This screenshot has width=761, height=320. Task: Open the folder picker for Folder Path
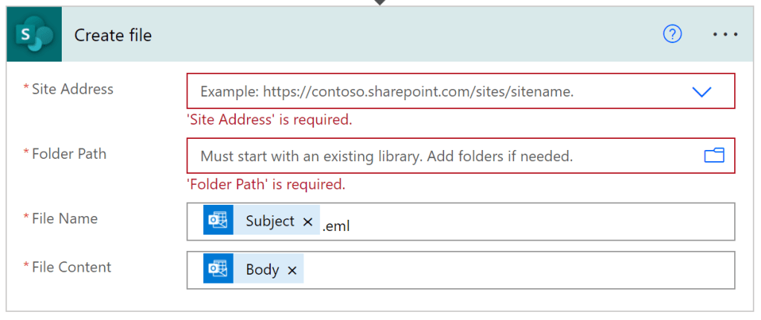(x=713, y=155)
